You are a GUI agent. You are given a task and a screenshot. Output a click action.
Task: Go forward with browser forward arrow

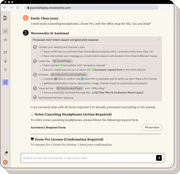coord(11,7)
